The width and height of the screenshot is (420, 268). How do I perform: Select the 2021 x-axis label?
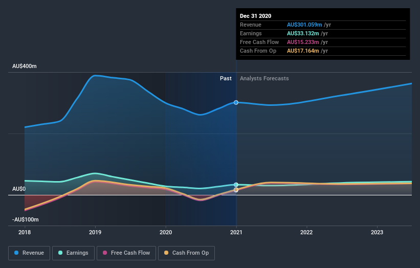(236, 232)
